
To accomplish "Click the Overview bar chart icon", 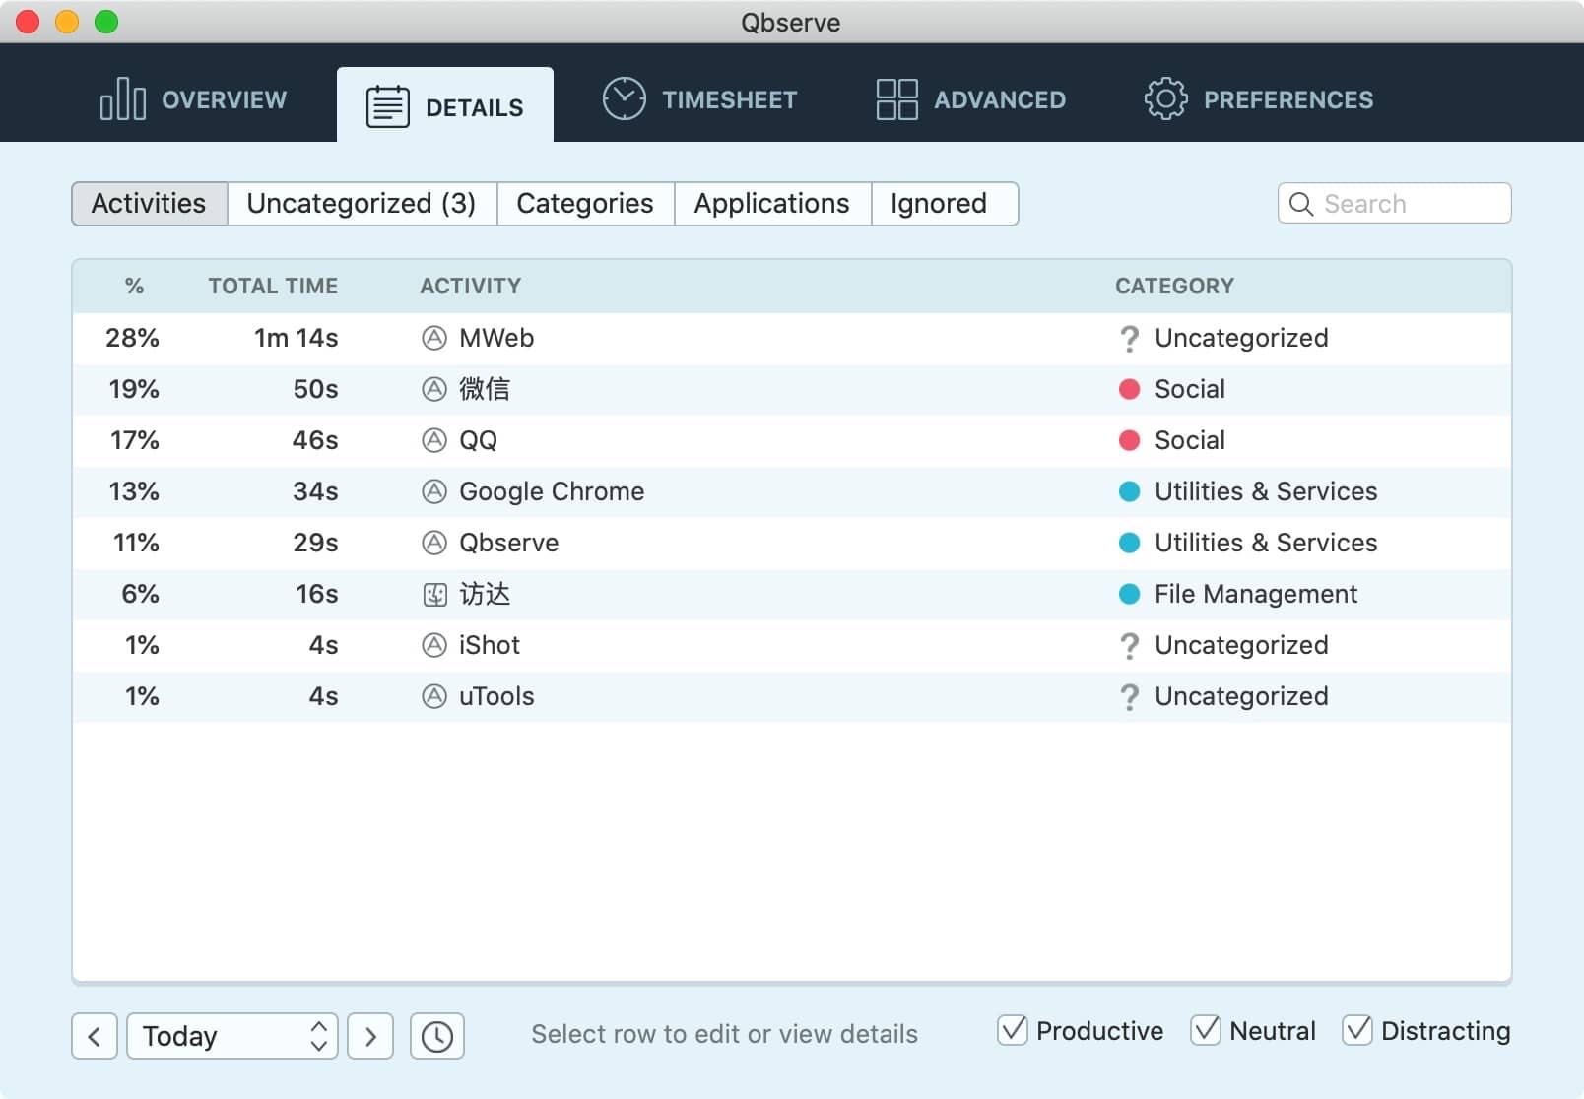I will click(123, 99).
